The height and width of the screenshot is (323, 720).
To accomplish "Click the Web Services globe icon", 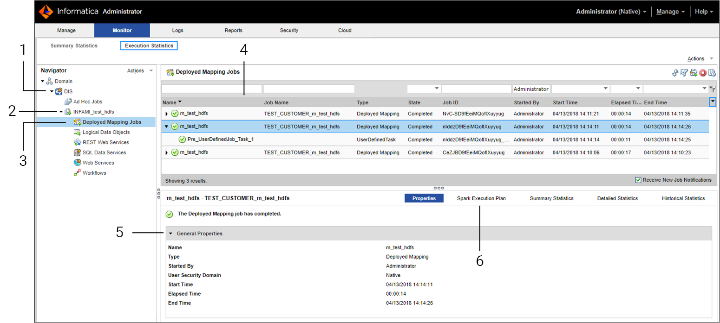I will (78, 163).
